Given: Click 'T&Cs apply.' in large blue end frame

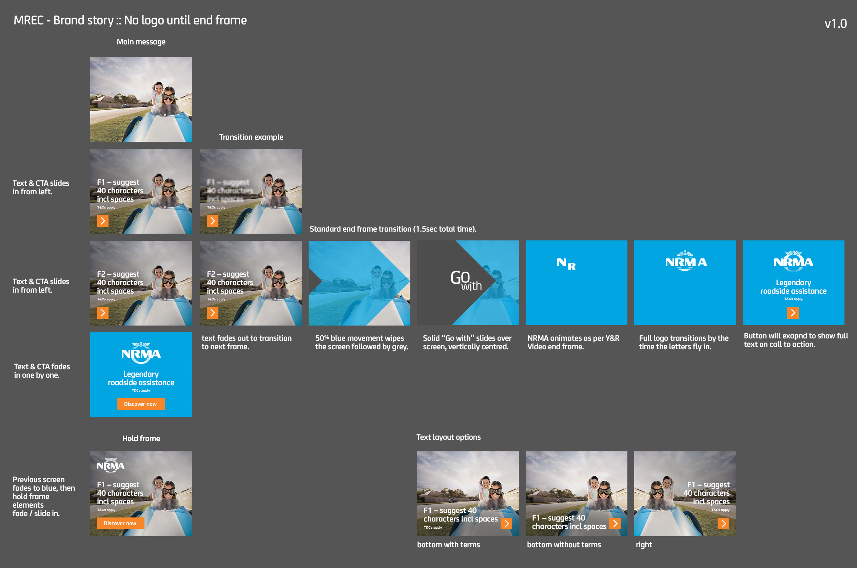Looking at the screenshot, I should pyautogui.click(x=141, y=391).
